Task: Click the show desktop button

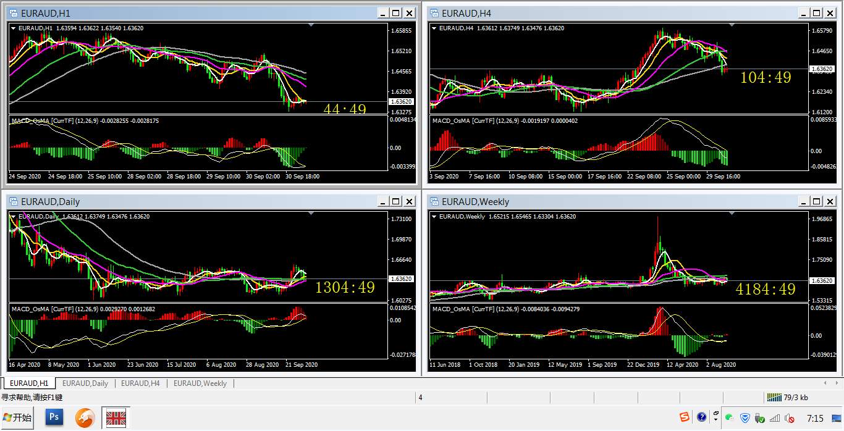Action: coord(837,418)
